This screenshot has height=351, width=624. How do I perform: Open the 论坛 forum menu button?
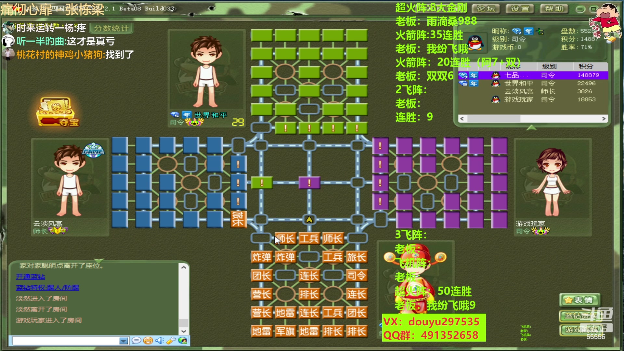tap(486, 9)
